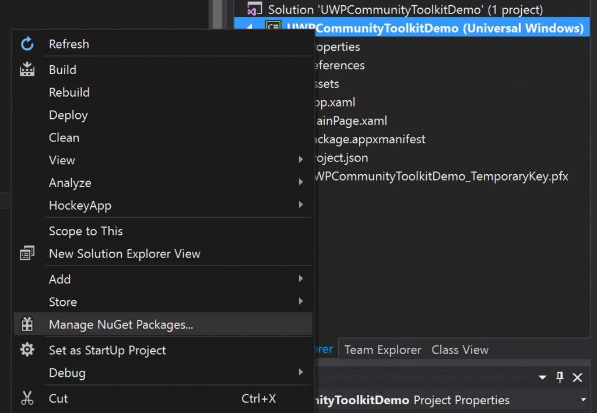Toggle the auto-hide pin icon in Properties panel
597x413 pixels.
[x=560, y=377]
